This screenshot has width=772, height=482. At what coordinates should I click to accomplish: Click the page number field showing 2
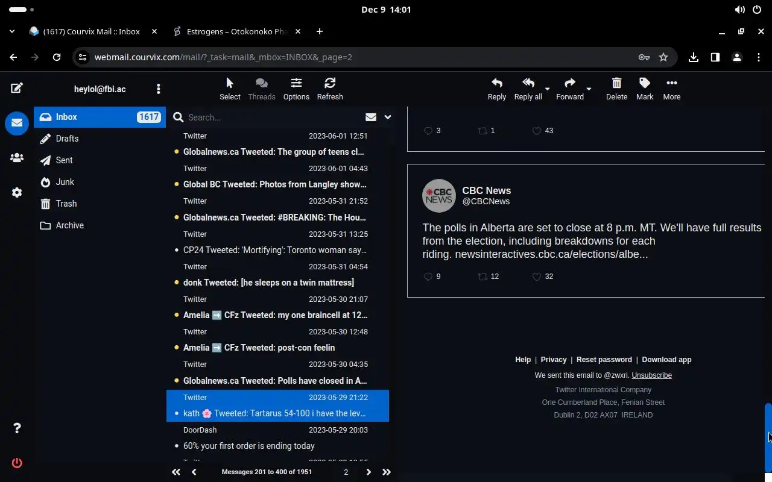tap(346, 472)
